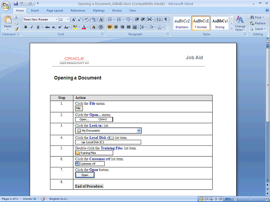This screenshot has width=270, height=202.
Task: Apply superscript formatting
Action: (x=60, y=27)
